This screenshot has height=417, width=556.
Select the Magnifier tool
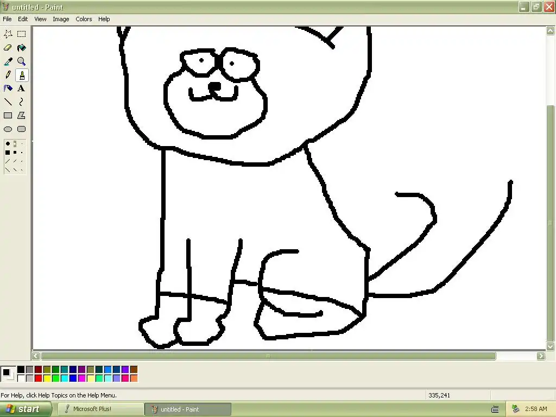pos(22,61)
